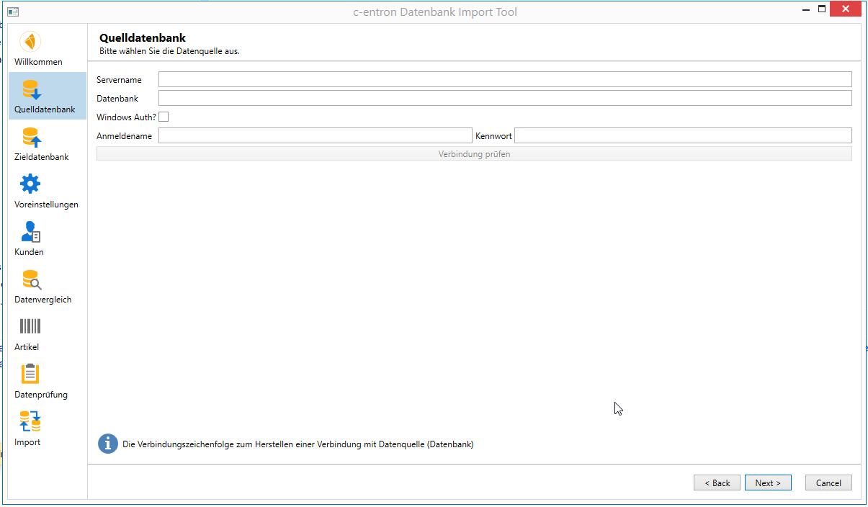Open the window system menu icon
The image size is (868, 507).
click(13, 12)
